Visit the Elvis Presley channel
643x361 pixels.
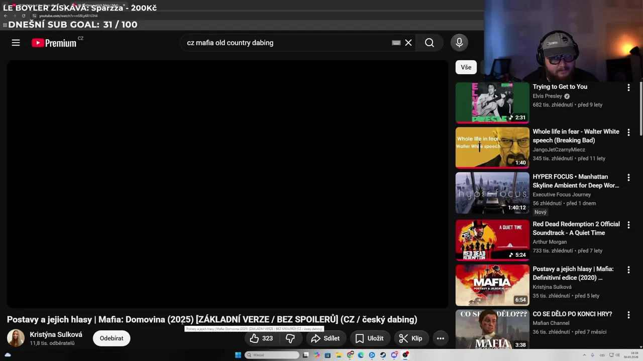click(x=548, y=96)
